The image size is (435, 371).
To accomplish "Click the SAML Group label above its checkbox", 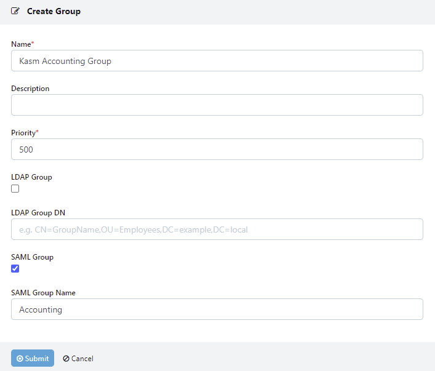I will [32, 257].
